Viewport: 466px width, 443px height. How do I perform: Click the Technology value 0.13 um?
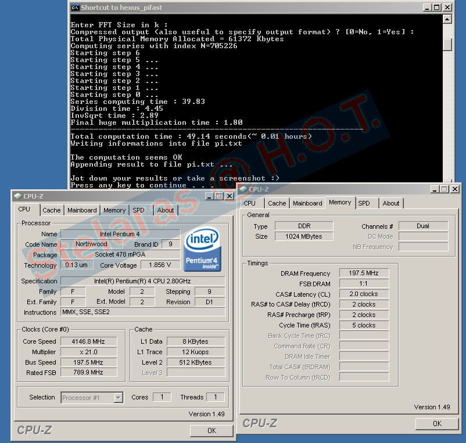(77, 265)
